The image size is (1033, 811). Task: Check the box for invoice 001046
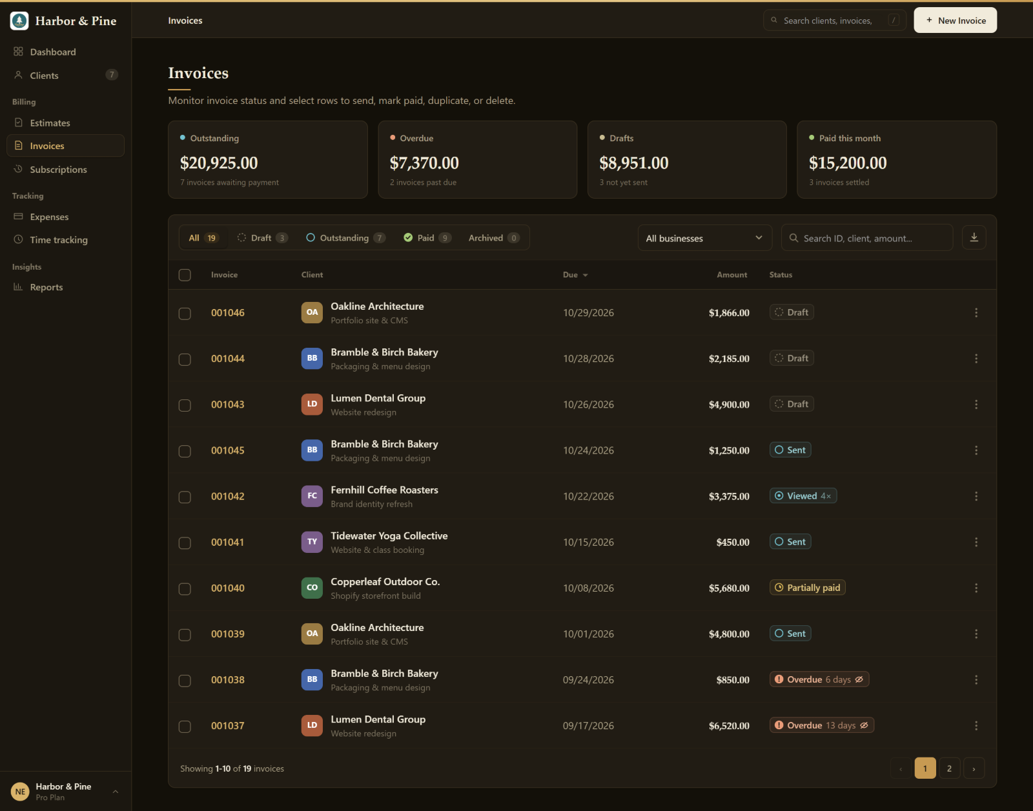(185, 314)
